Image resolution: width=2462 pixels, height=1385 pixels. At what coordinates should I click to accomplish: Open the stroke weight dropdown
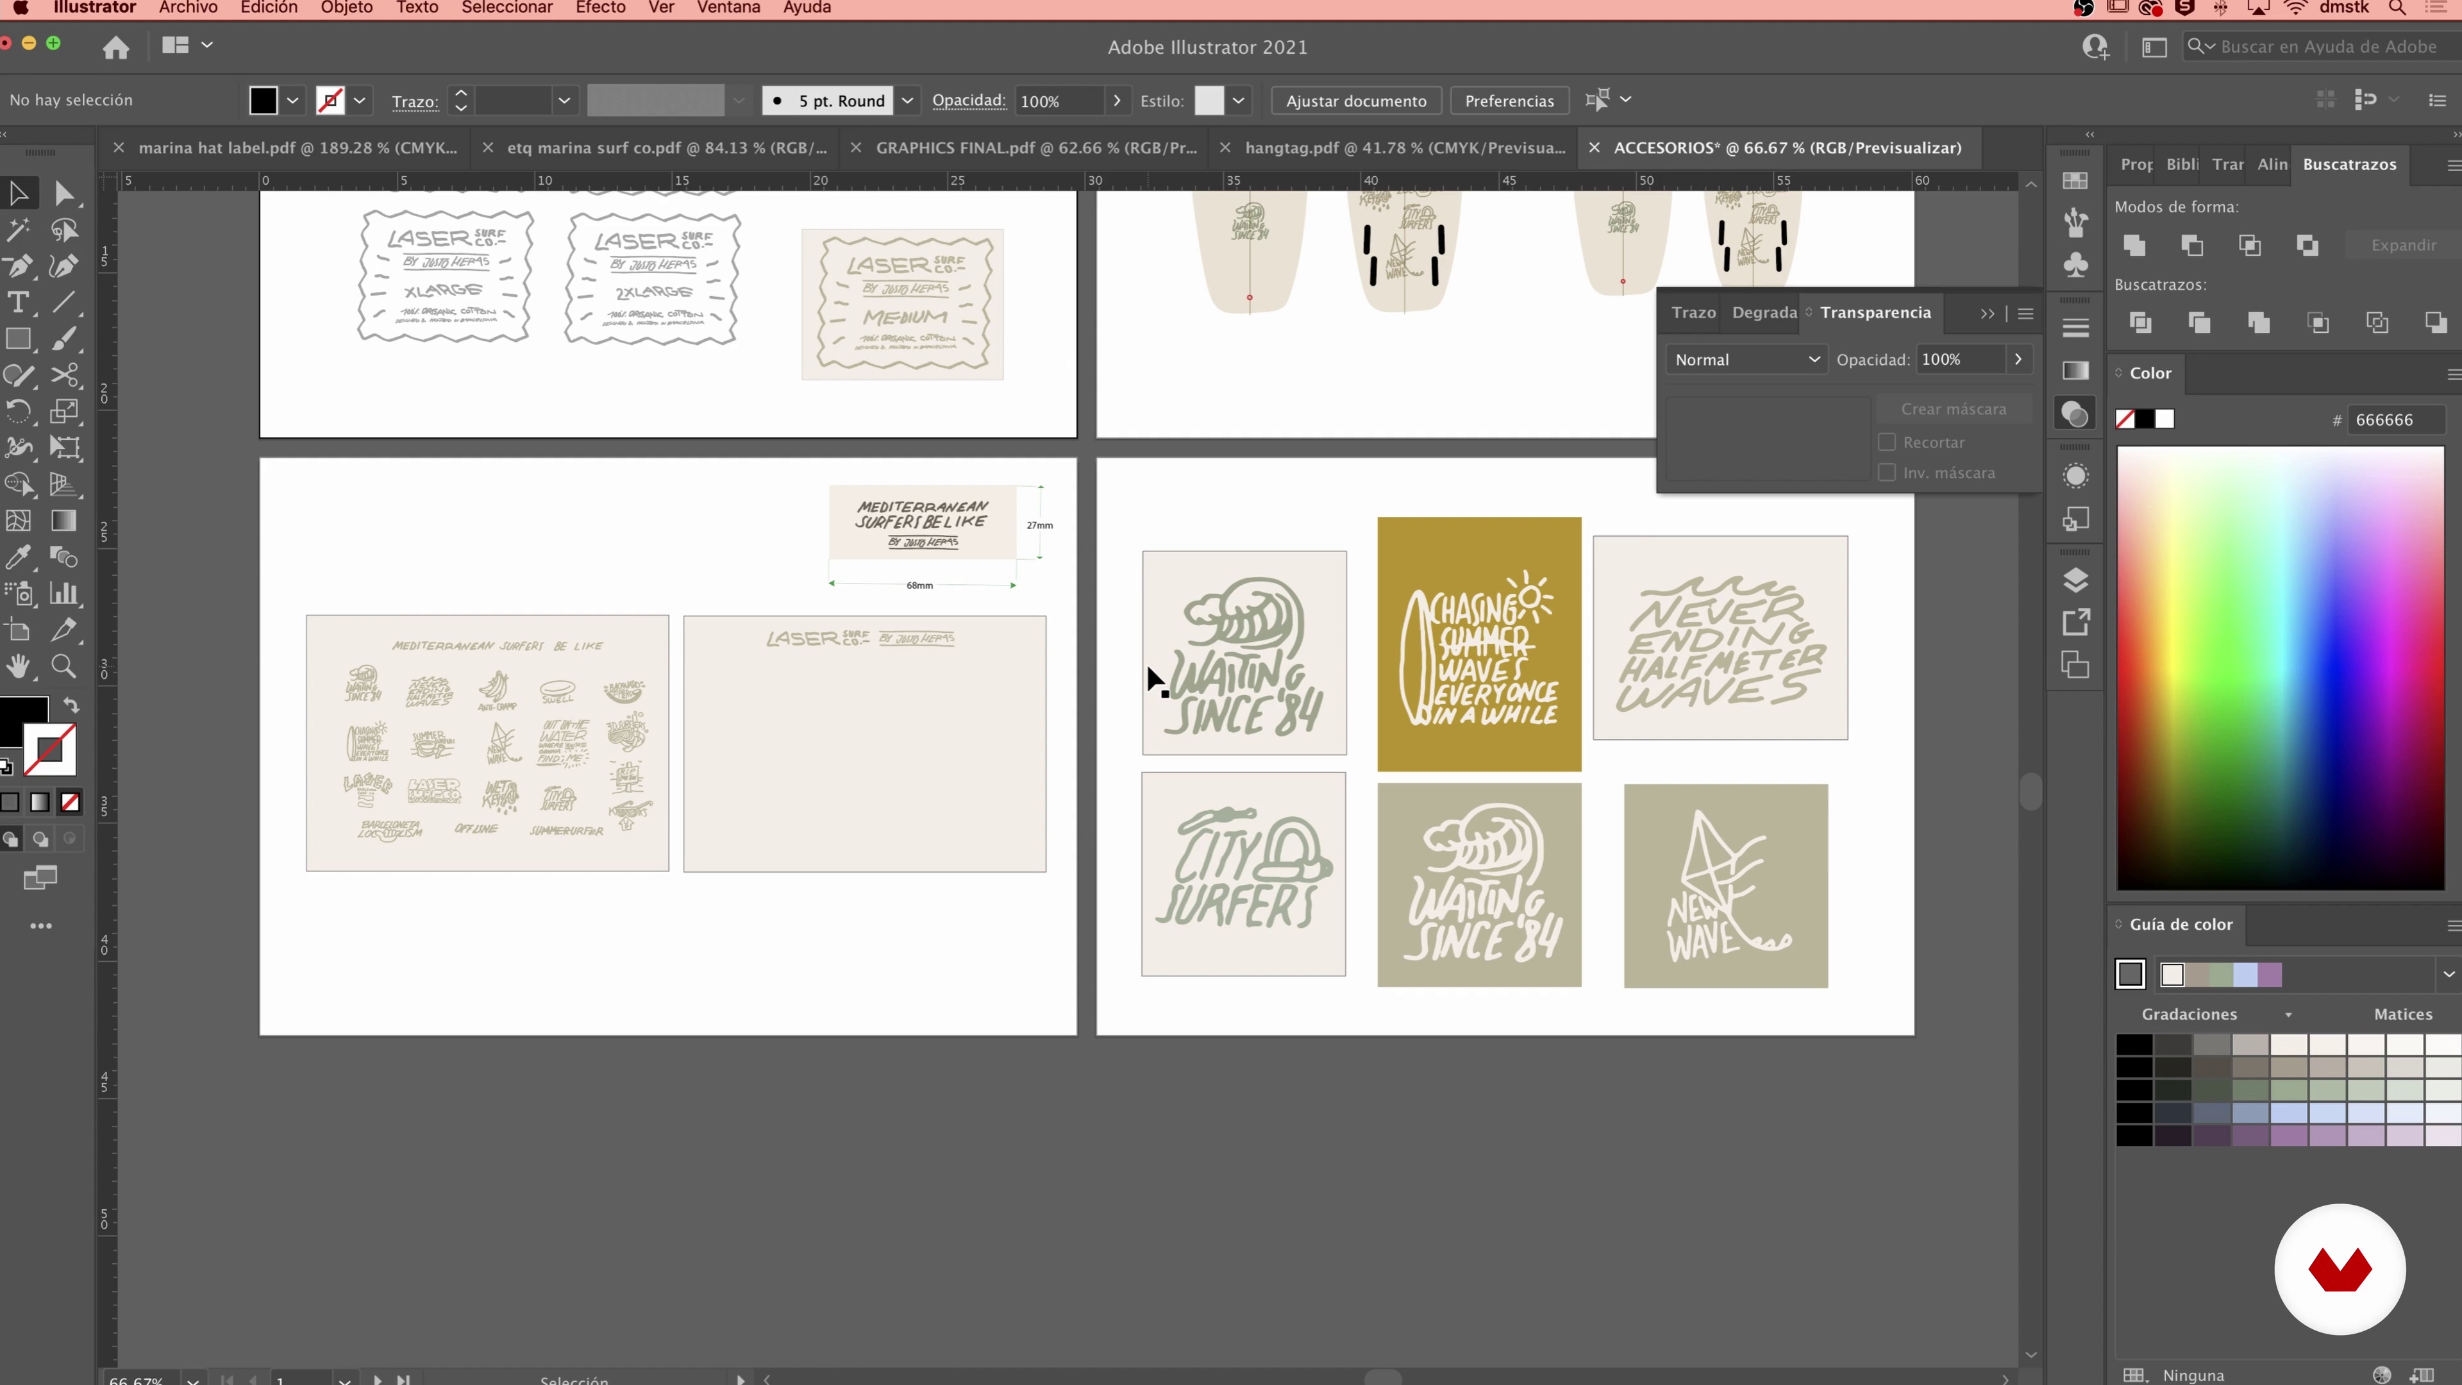pyautogui.click(x=564, y=101)
